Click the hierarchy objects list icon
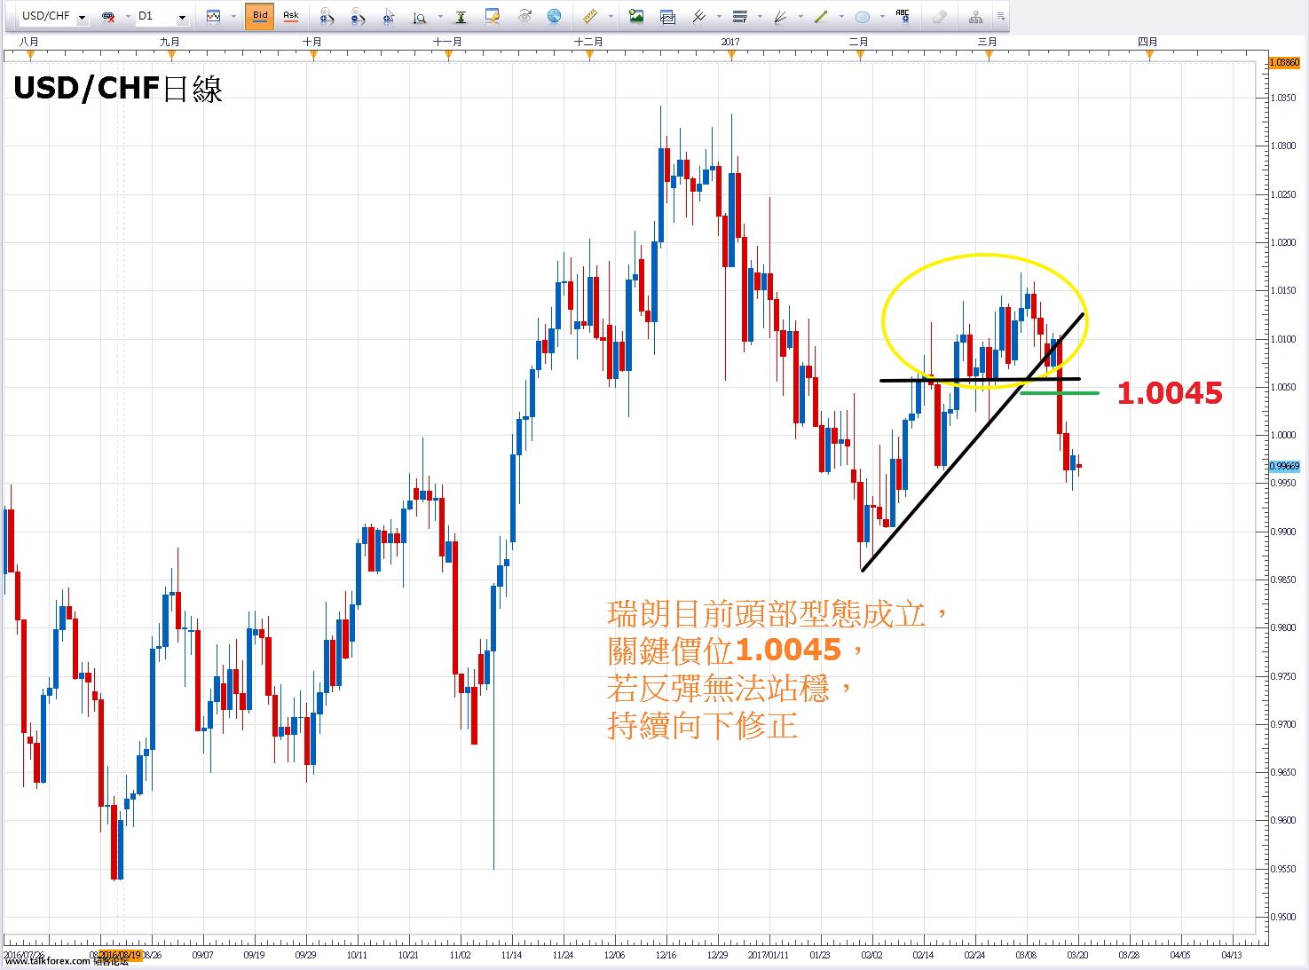The width and height of the screenshot is (1309, 970). [x=975, y=16]
